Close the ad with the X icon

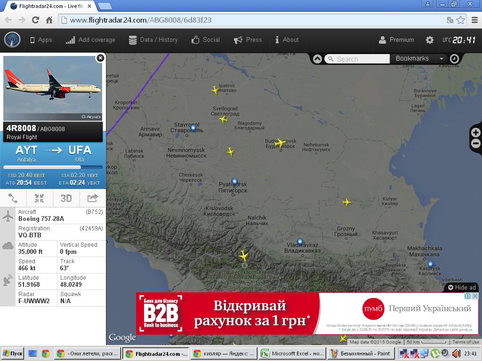click(x=475, y=296)
